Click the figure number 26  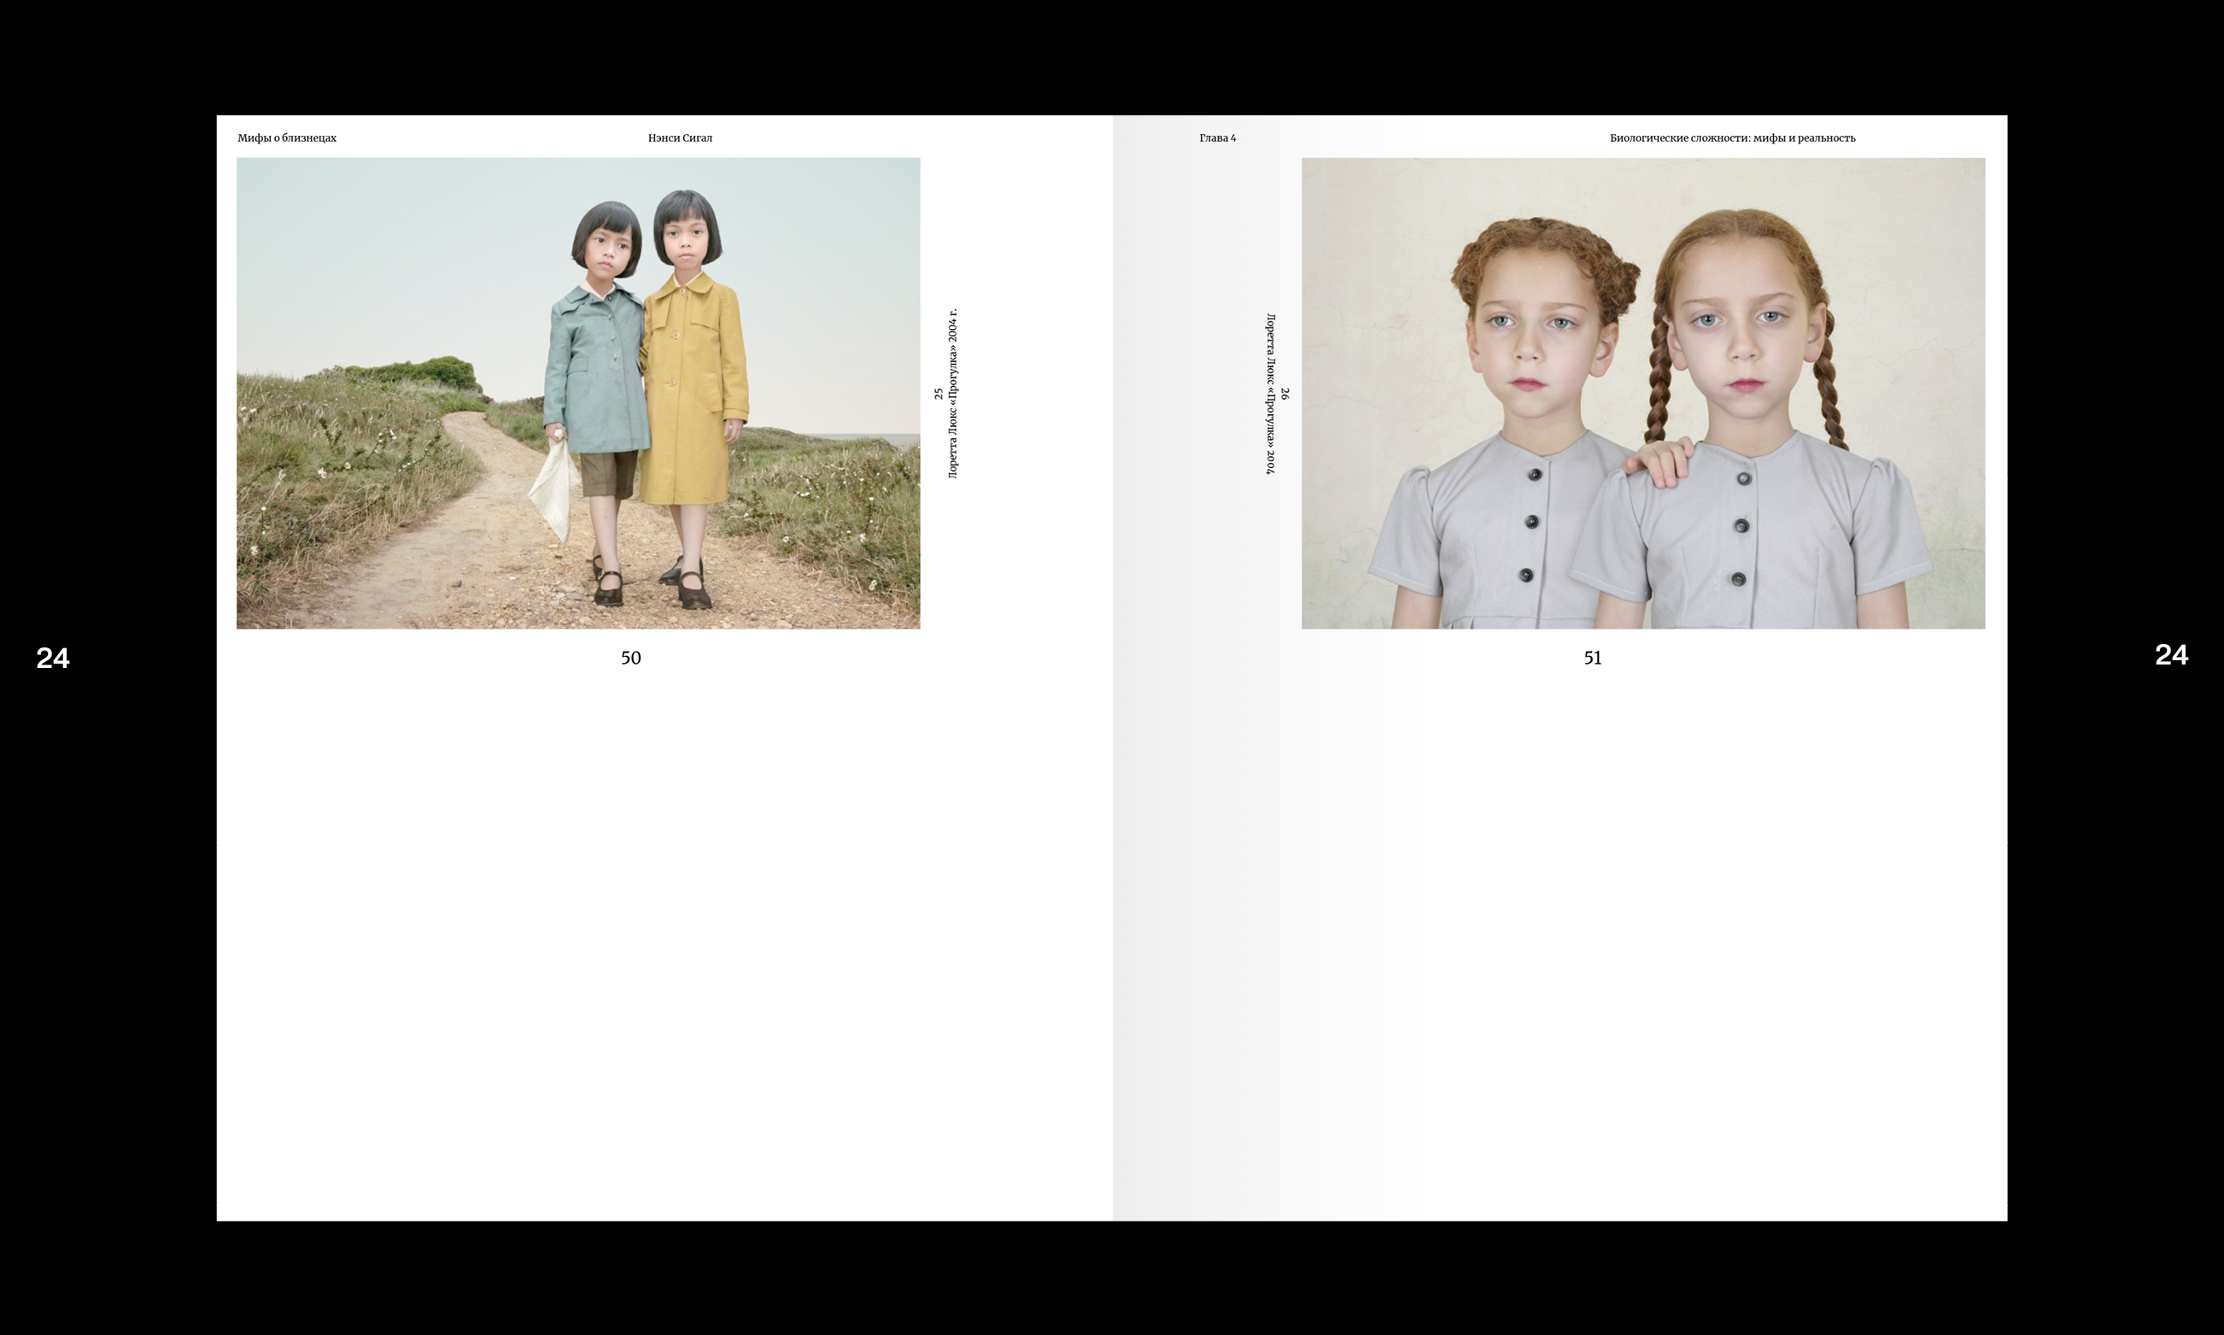click(x=1285, y=394)
